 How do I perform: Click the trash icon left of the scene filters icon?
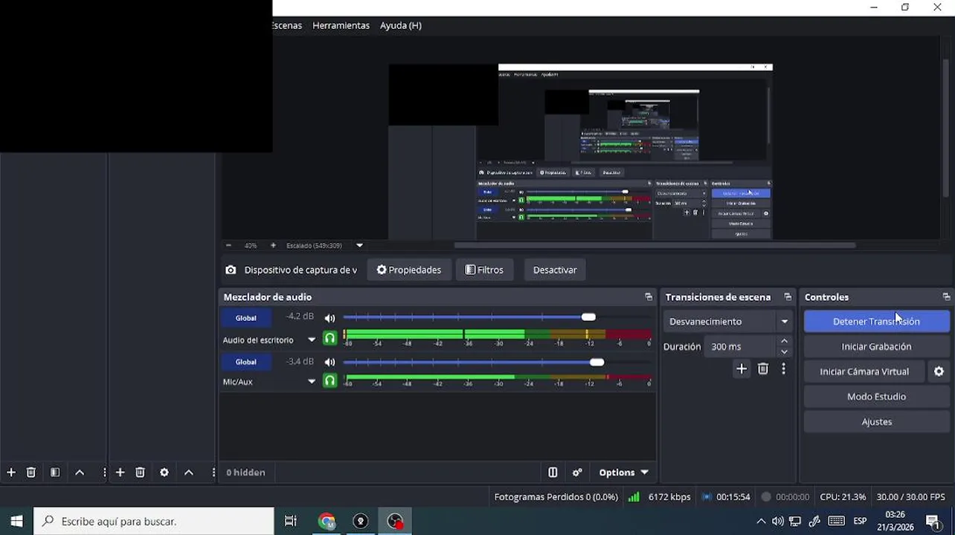[31, 473]
